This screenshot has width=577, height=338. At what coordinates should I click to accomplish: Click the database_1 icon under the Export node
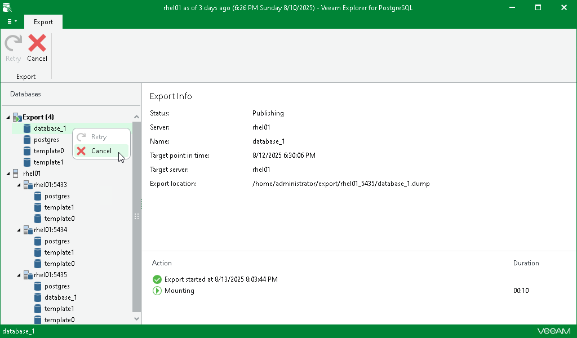[x=27, y=128]
